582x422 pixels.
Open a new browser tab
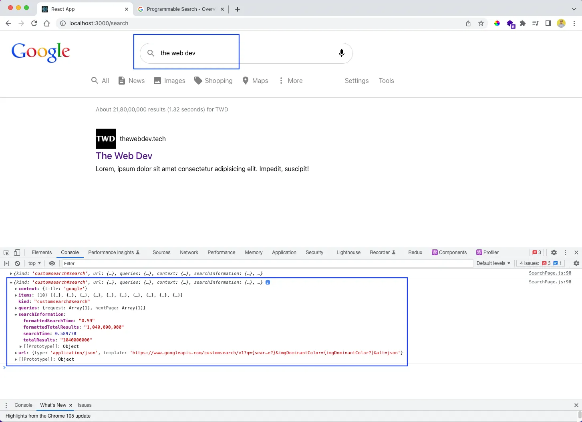[x=238, y=9]
